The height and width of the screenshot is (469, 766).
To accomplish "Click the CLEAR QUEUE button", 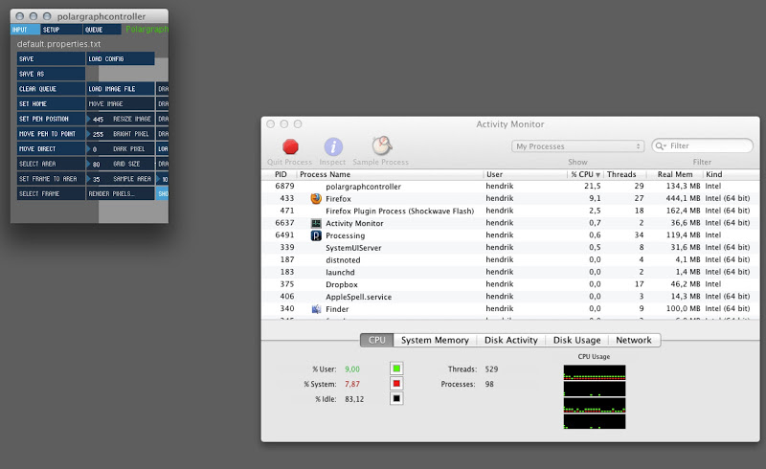I will coord(51,89).
